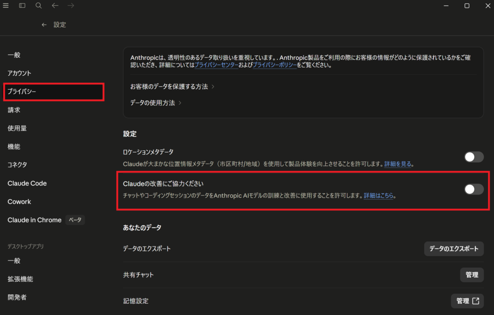This screenshot has height=315, width=494.
Task: Toggle the sidebar panel icon
Action: click(x=22, y=5)
